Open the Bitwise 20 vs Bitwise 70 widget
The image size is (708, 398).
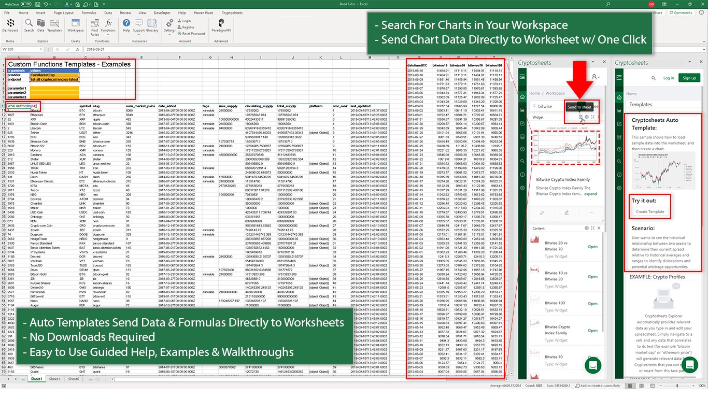pyautogui.click(x=592, y=247)
